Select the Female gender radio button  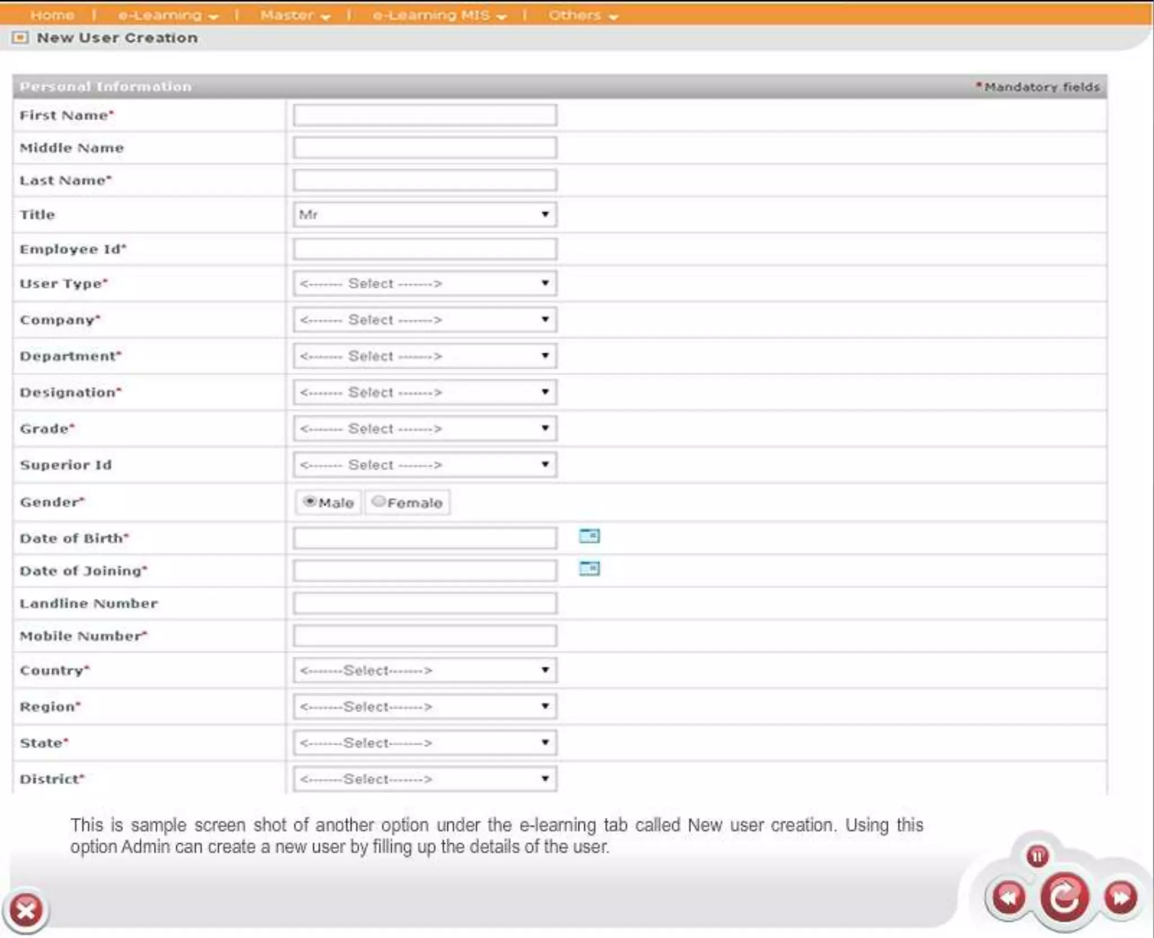pos(379,501)
